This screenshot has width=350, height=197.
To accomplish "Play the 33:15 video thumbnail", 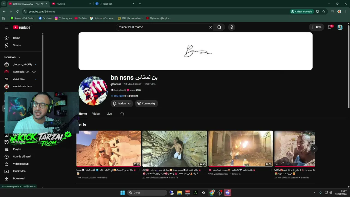I will (109, 149).
